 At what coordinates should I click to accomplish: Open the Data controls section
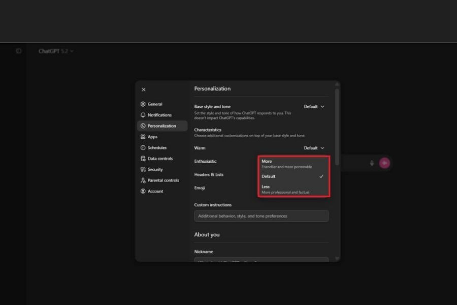pyautogui.click(x=160, y=159)
